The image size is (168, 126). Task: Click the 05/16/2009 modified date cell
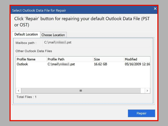137,64
